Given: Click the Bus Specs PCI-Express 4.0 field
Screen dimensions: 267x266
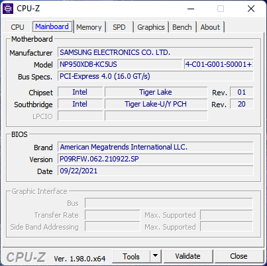Looking at the screenshot, I should tap(156, 76).
